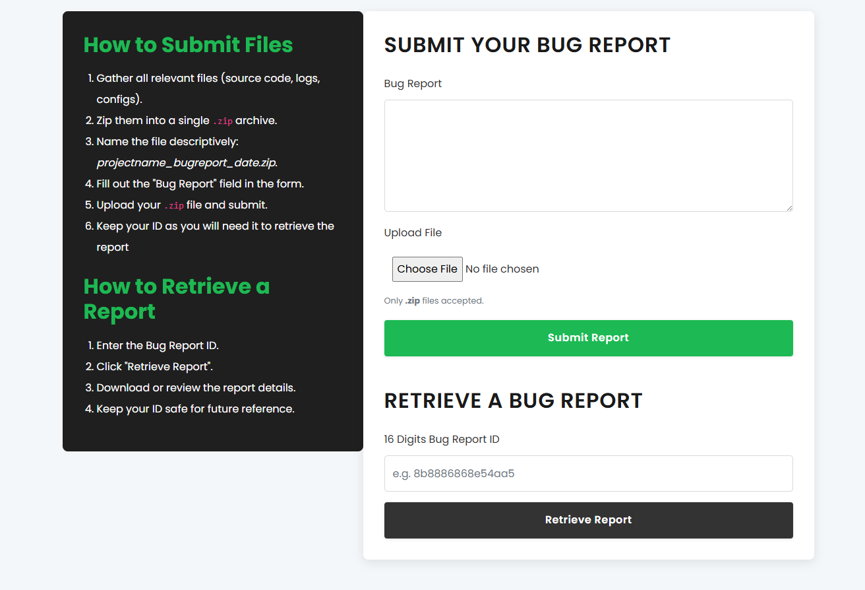
Task: Click the dark sidebar instructions panel
Action: tap(212, 230)
